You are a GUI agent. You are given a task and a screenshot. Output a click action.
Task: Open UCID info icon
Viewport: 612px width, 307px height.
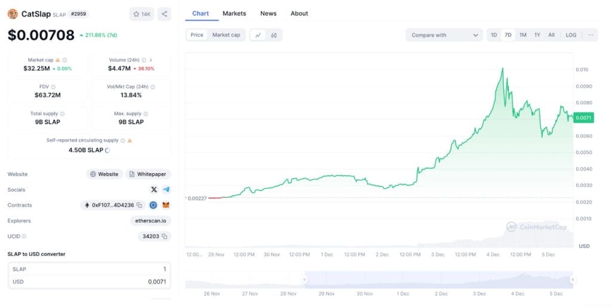pyautogui.click(x=24, y=237)
